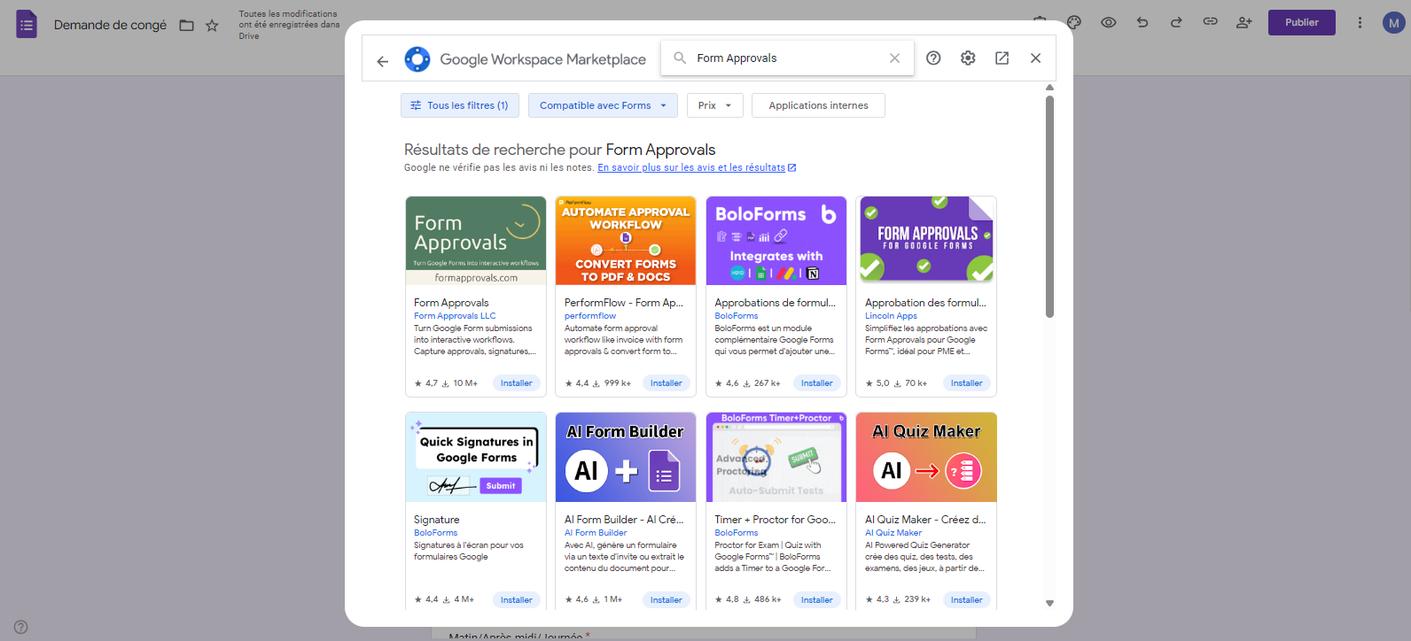The image size is (1411, 641).
Task: Open the Quick Signatures in Google Forms thumbnail
Action: click(x=476, y=458)
